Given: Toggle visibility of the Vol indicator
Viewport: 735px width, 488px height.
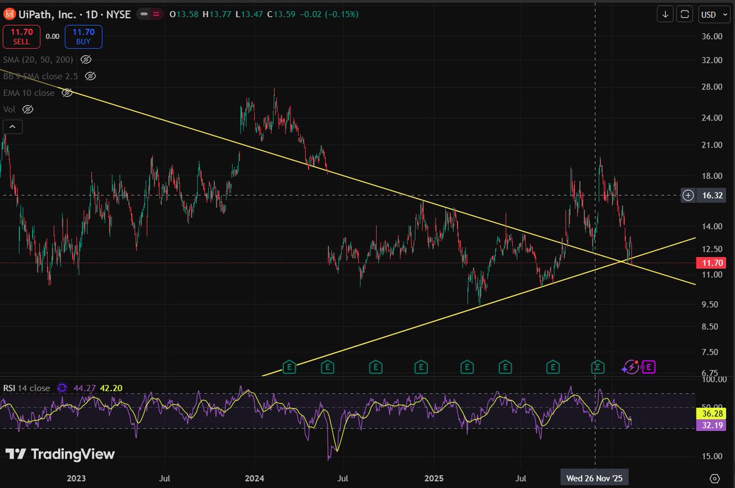Looking at the screenshot, I should (x=28, y=110).
